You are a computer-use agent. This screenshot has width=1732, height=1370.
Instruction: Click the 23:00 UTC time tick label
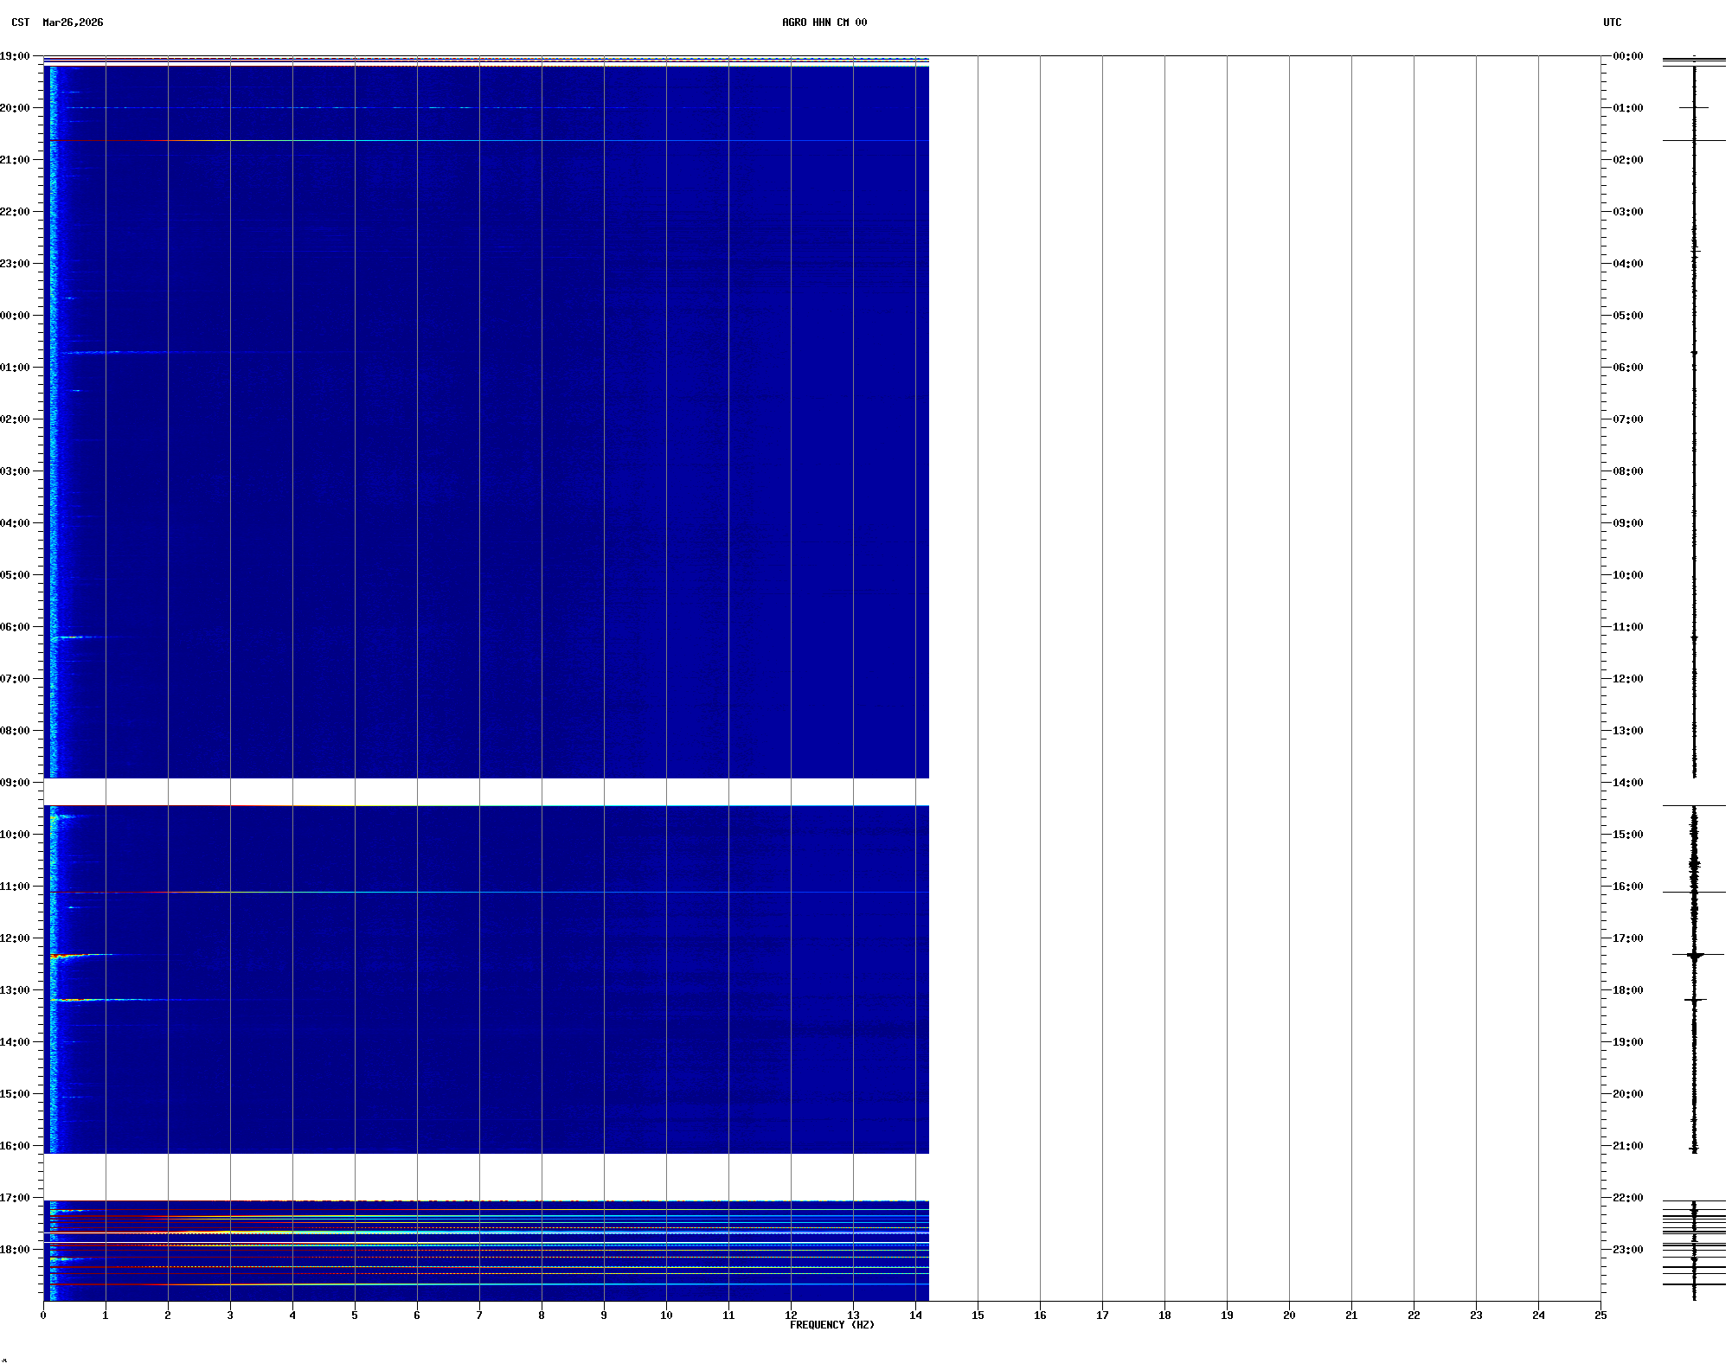coord(1627,1250)
